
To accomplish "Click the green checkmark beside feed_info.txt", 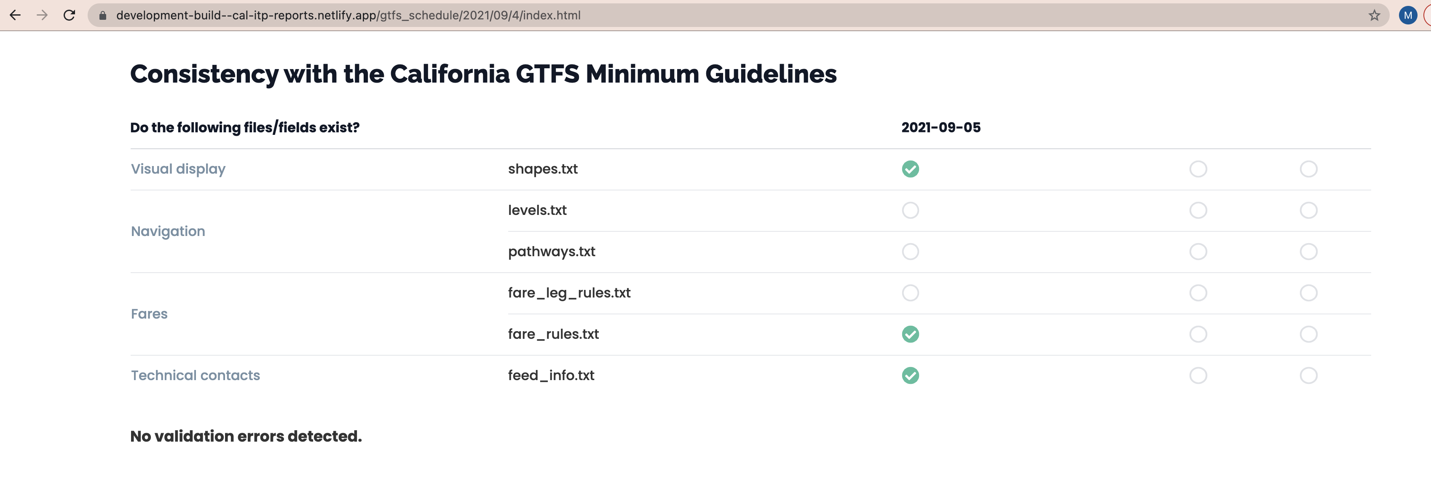I will click(x=910, y=375).
